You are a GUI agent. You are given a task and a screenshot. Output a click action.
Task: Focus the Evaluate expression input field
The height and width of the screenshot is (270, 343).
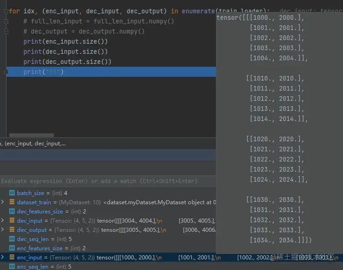tap(108, 181)
